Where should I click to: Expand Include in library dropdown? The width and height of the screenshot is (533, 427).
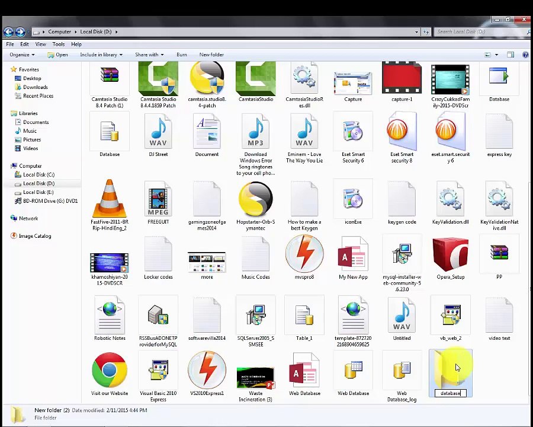(x=101, y=55)
